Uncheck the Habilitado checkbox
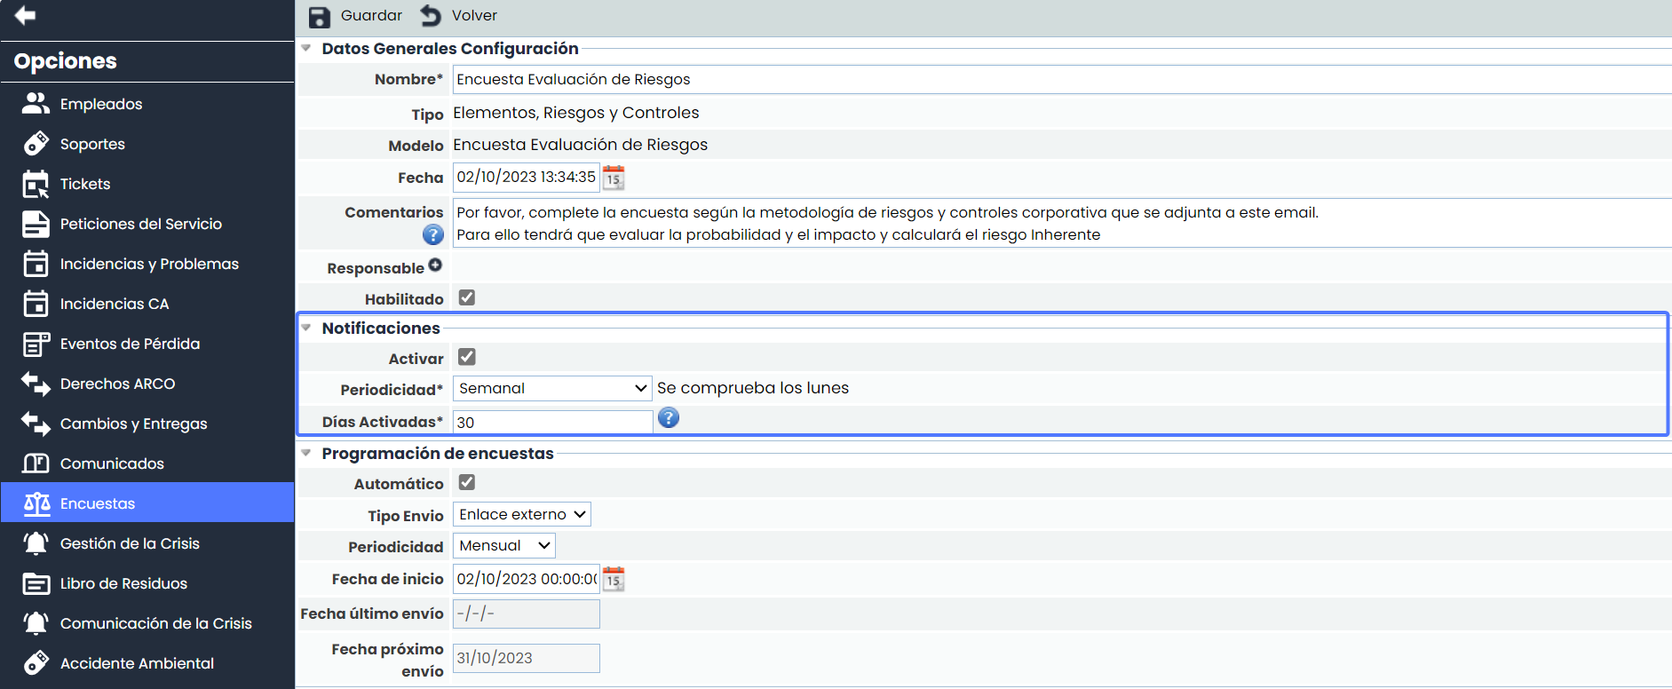Viewport: 1672px width, 689px height. [467, 297]
